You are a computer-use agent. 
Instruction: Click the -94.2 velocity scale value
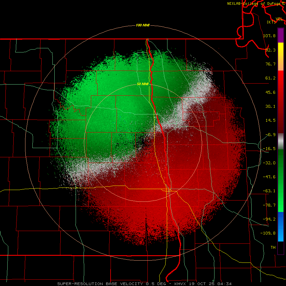[x=269, y=219]
